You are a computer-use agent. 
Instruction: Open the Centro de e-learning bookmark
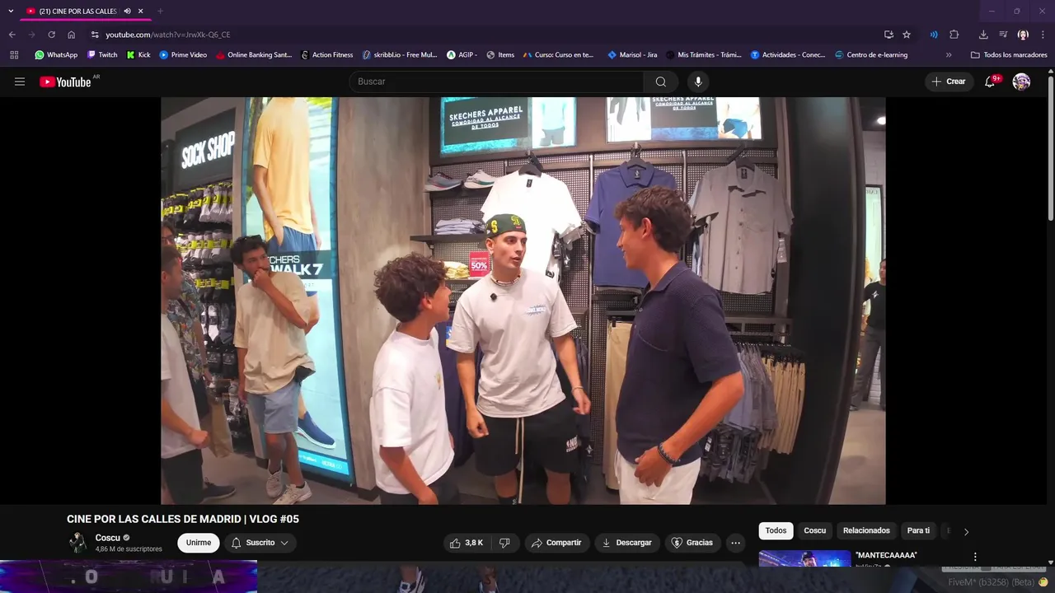pyautogui.click(x=871, y=55)
